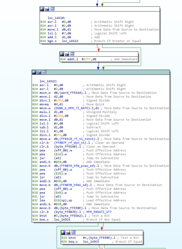Viewport: 182px width, 249px height.
Task: Click pencil icon on loc_1A522 node
Action: (39, 72)
